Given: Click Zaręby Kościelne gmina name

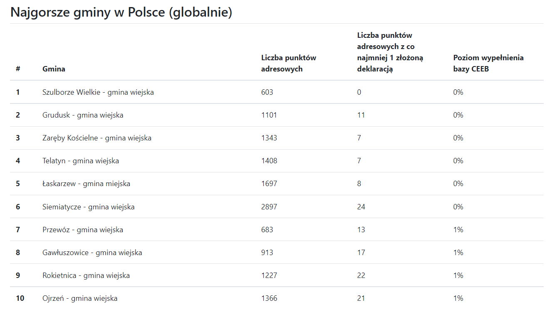Looking at the screenshot, I should pyautogui.click(x=97, y=138).
